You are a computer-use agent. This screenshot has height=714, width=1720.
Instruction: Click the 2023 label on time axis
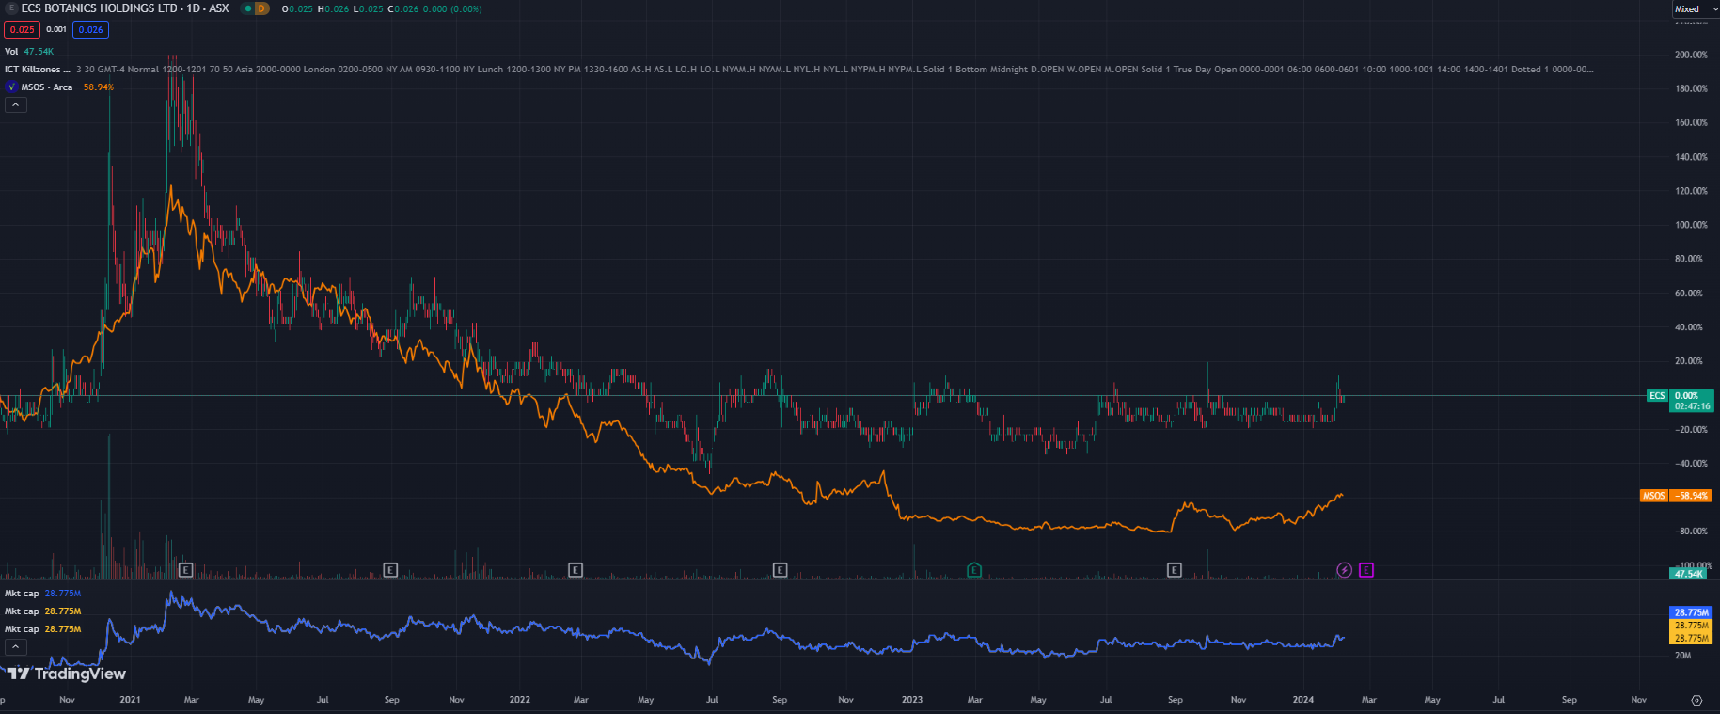tap(912, 700)
